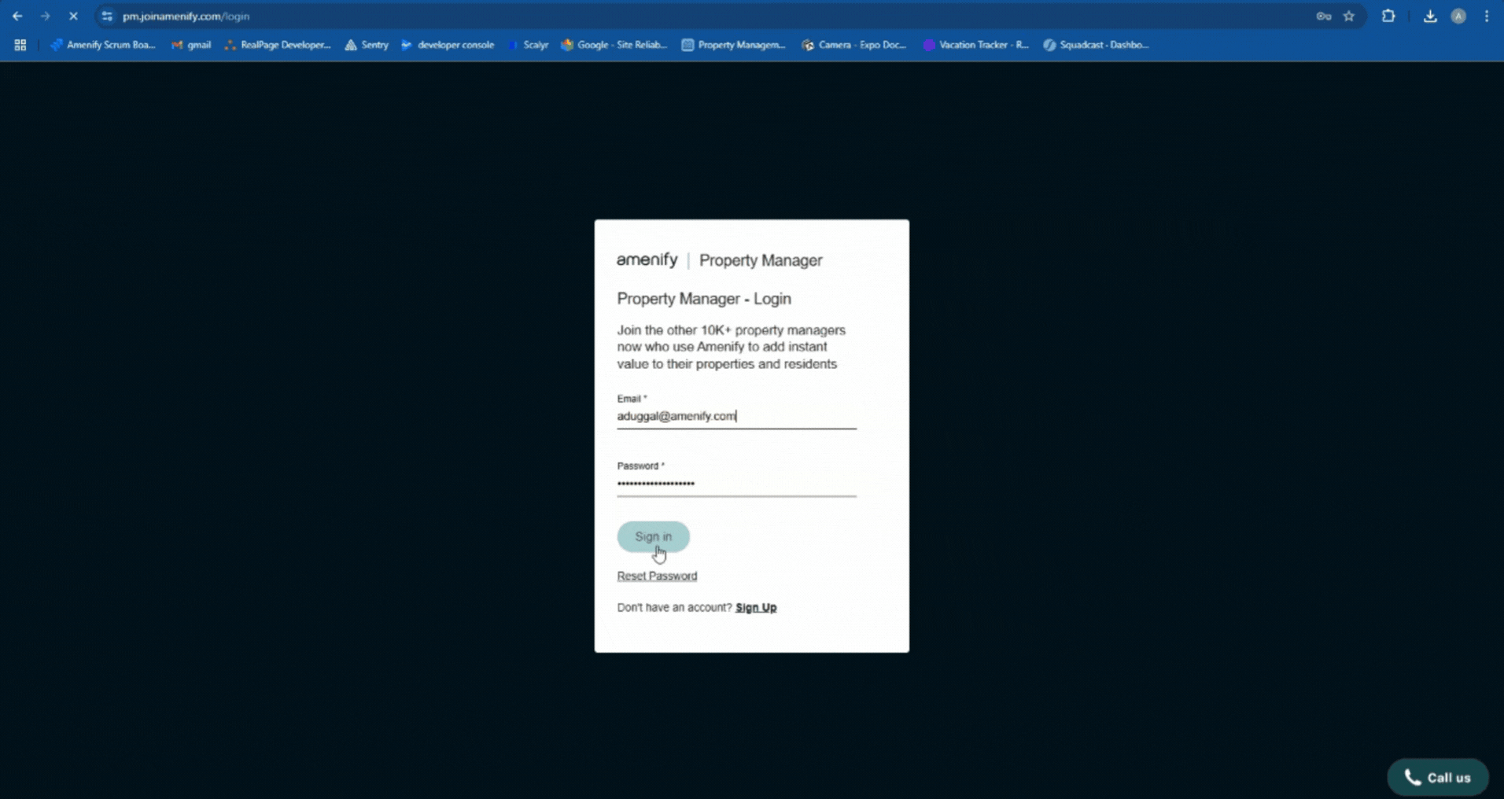Open RealPage Developer bookmark
Screen dimensions: 1504x799
278,45
